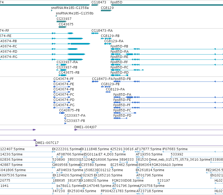Click protein label CG33937-PA
223x195 pixels.
click(75, 116)
